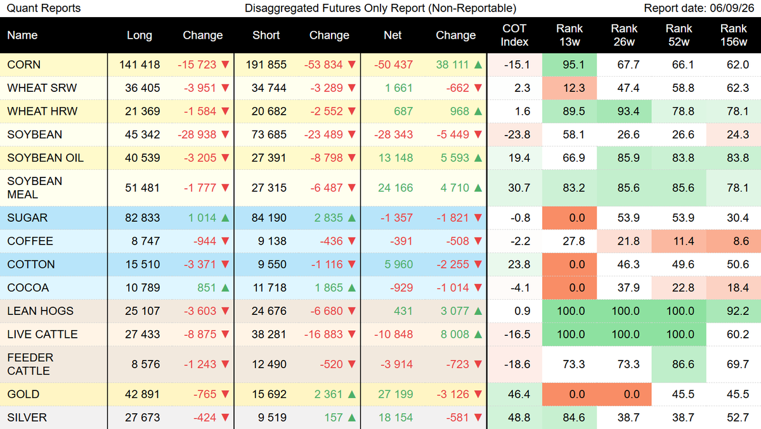Click the Short column header
Screen dimensions: 761x429
tap(266, 35)
